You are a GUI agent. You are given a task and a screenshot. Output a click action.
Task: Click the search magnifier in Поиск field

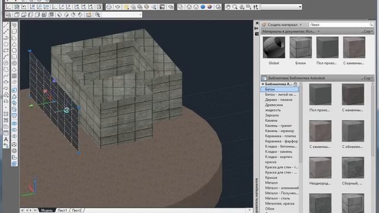pos(371,25)
